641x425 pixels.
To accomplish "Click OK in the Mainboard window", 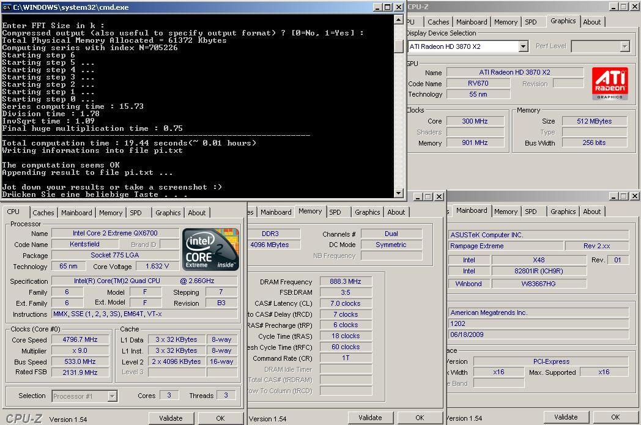I will [x=615, y=417].
